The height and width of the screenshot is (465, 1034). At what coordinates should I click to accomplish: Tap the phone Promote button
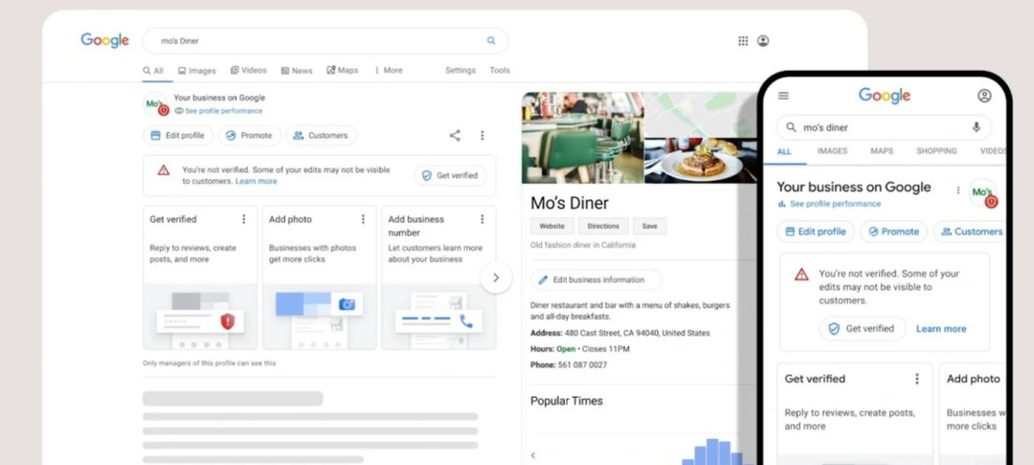[893, 232]
